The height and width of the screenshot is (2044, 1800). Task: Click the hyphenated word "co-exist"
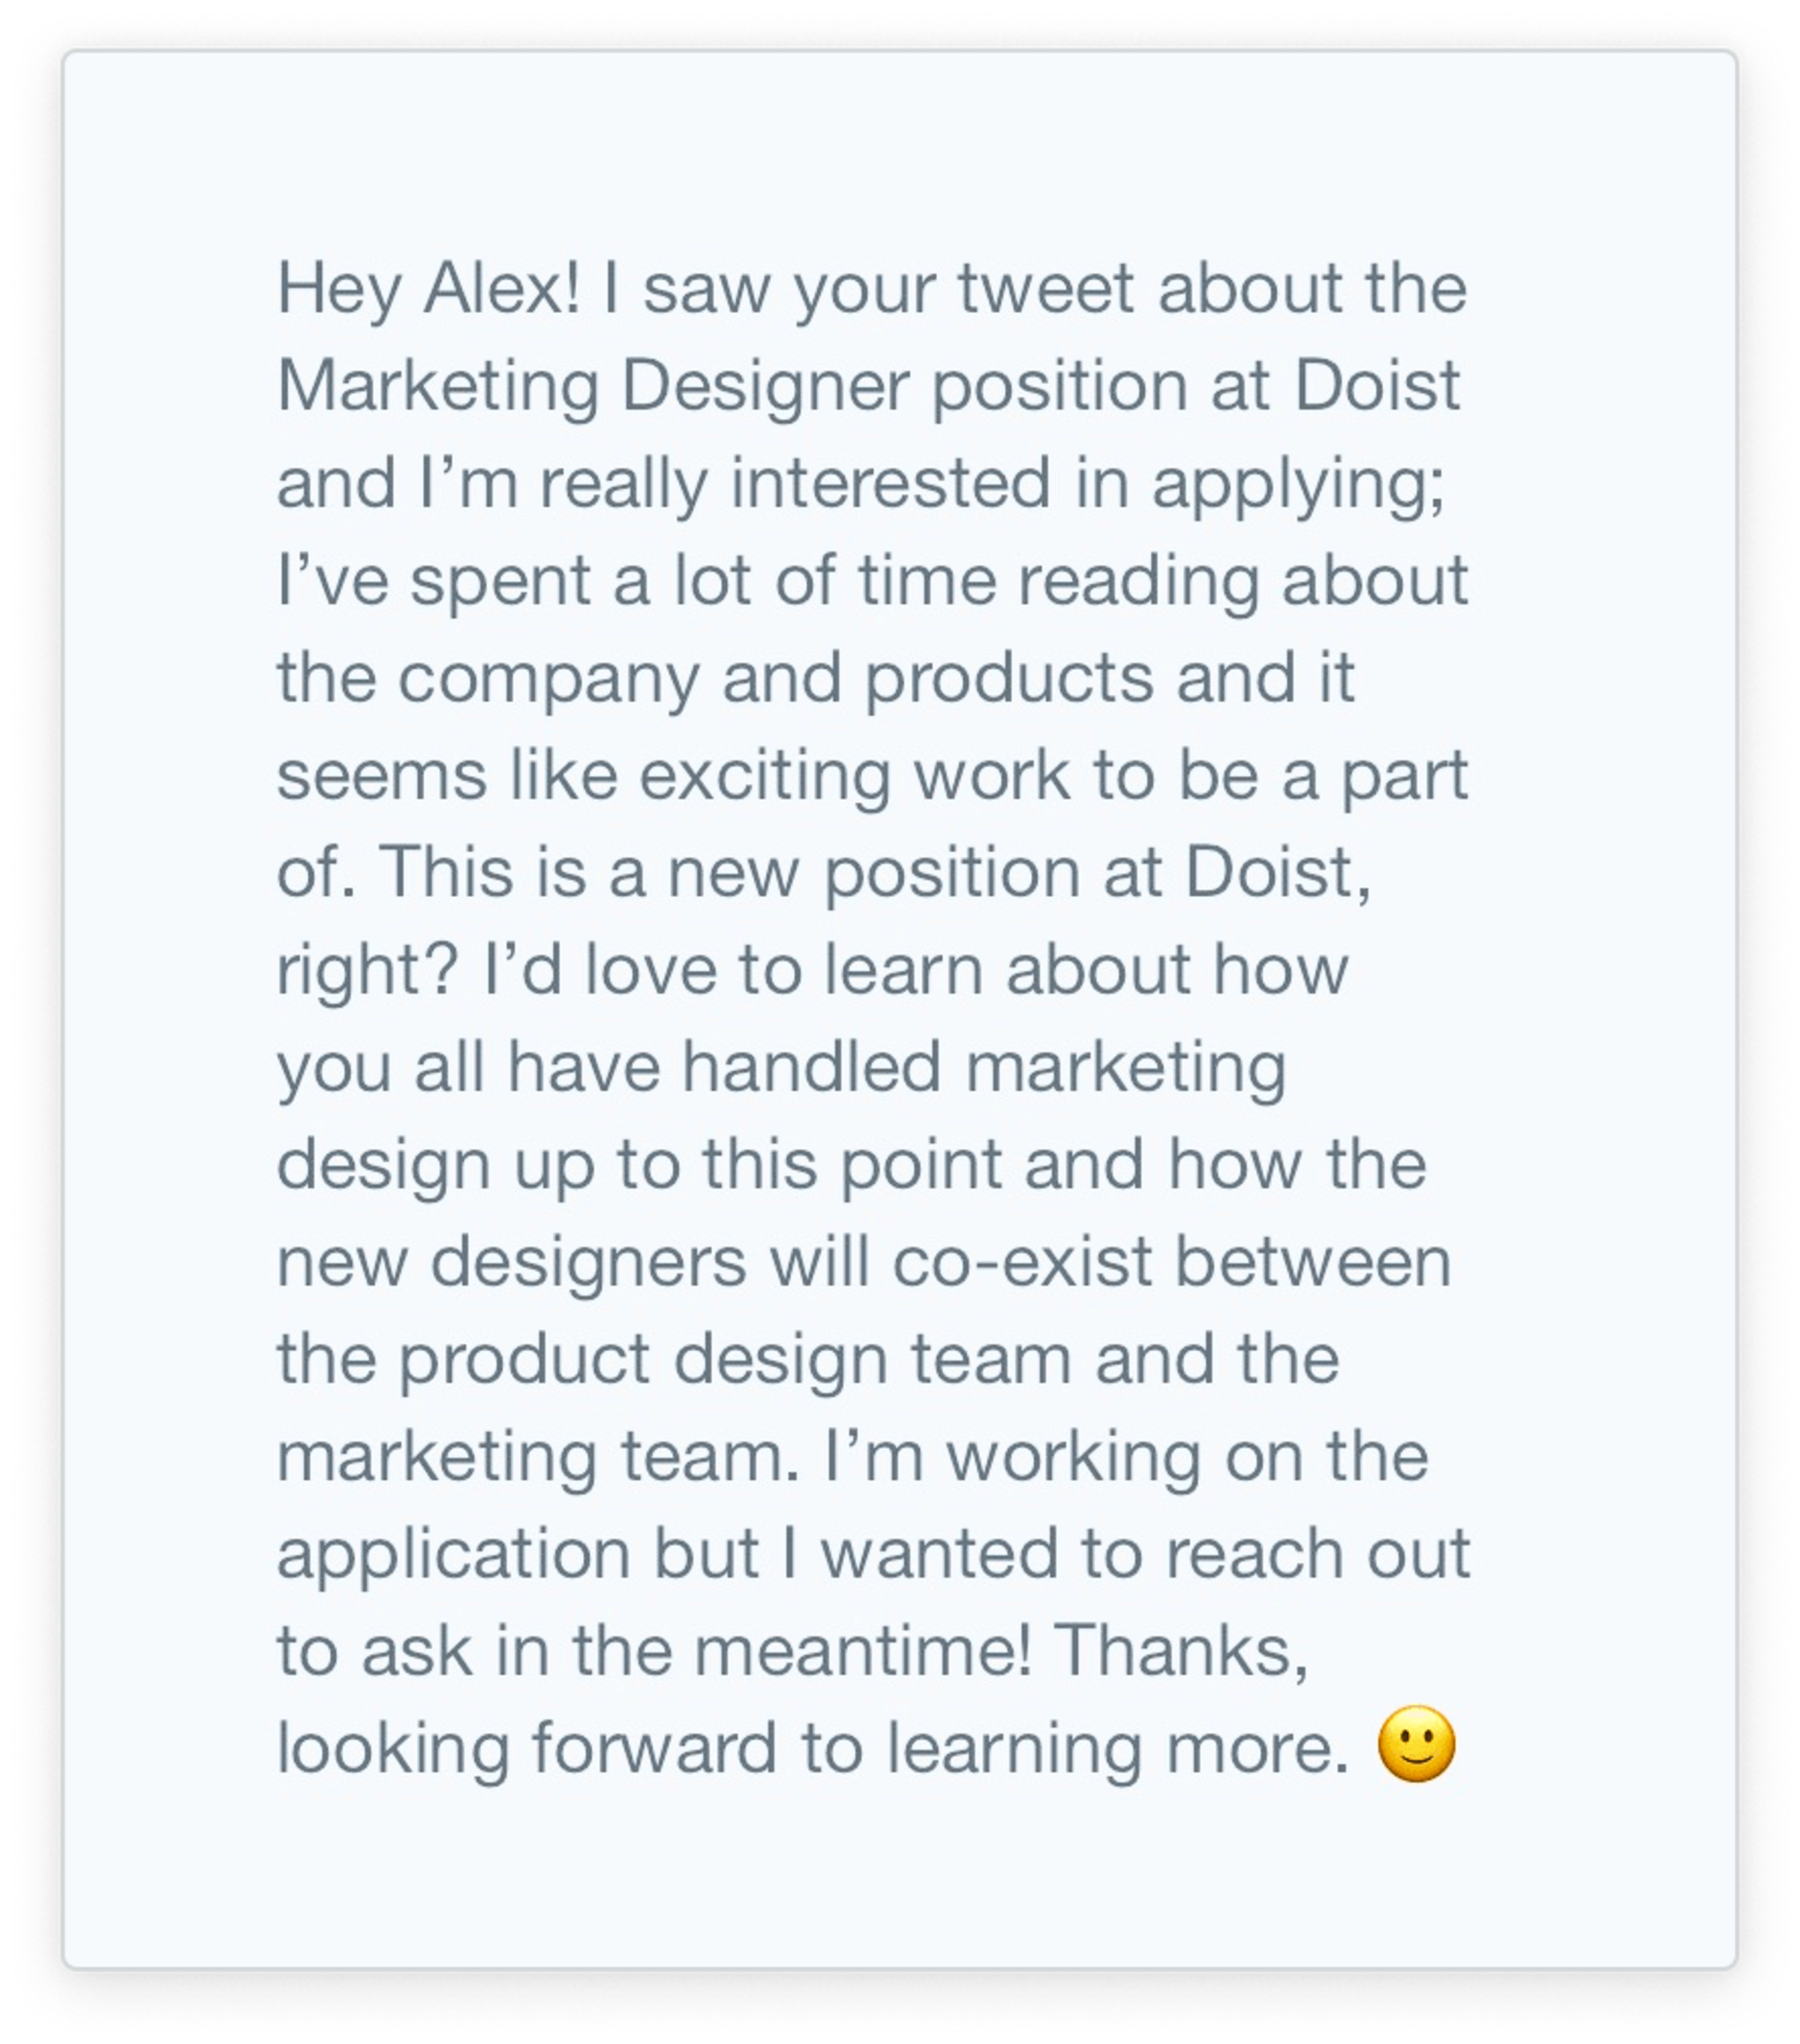click(1022, 1262)
